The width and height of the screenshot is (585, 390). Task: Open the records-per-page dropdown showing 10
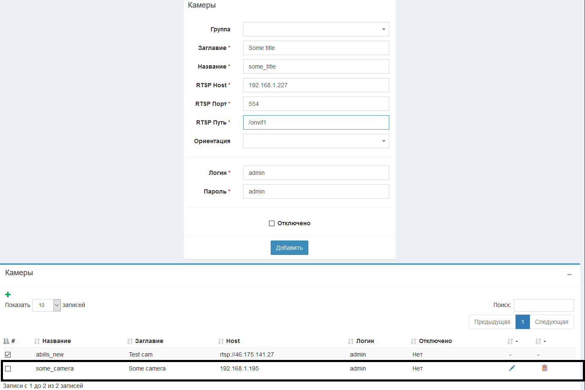click(46, 305)
